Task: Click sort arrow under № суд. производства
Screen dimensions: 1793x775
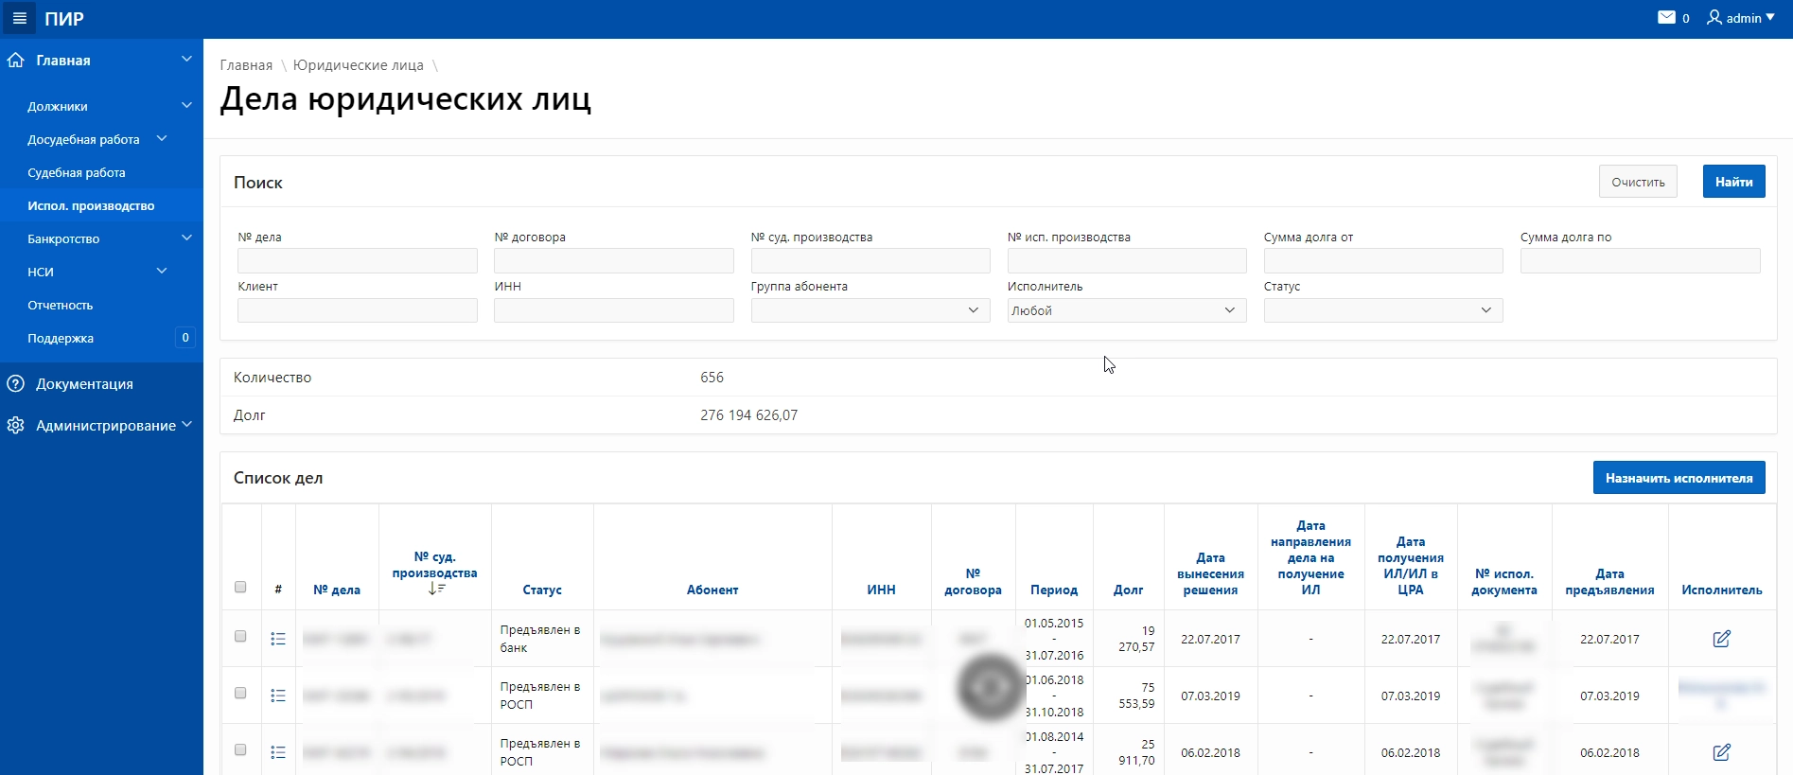Action: pyautogui.click(x=436, y=589)
